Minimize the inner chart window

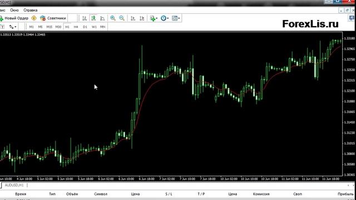point(341,10)
